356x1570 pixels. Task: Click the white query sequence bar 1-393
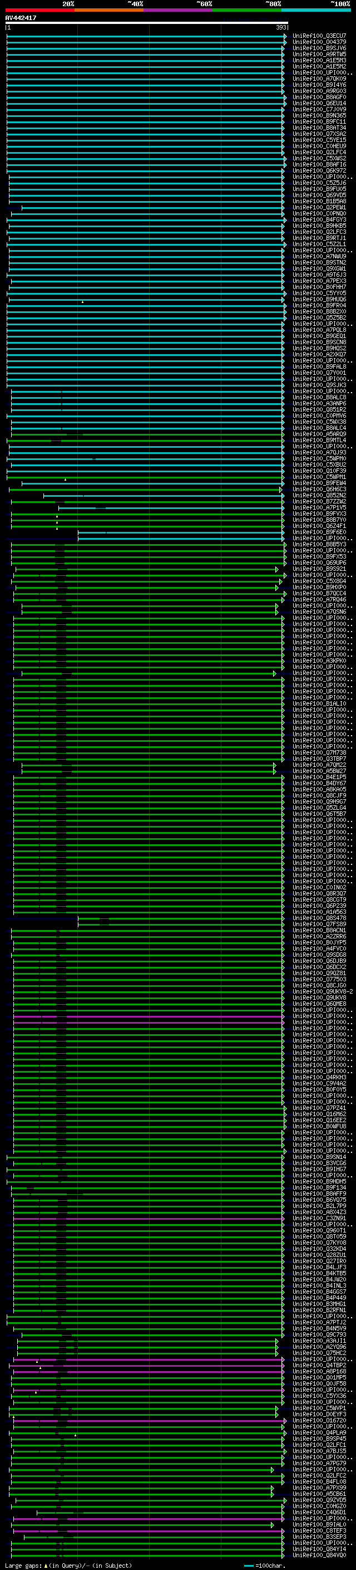coord(147,22)
